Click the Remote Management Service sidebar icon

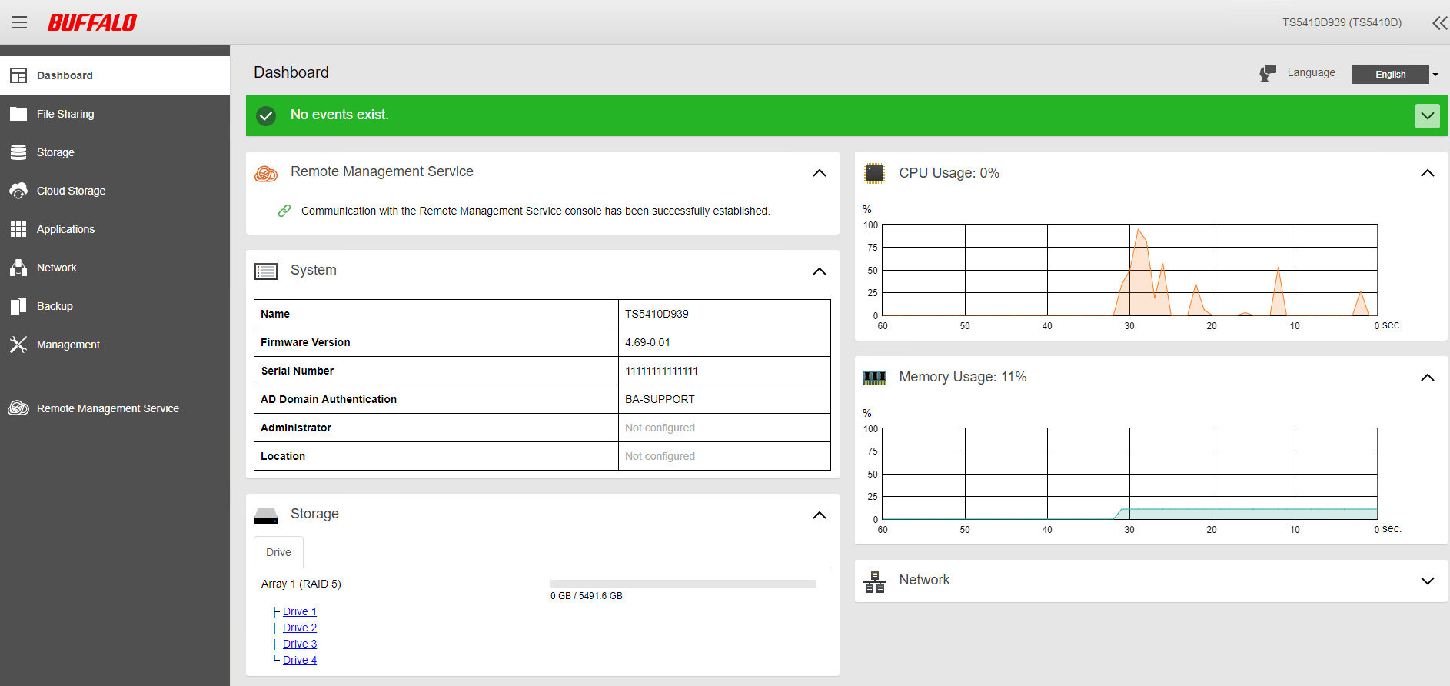click(18, 408)
